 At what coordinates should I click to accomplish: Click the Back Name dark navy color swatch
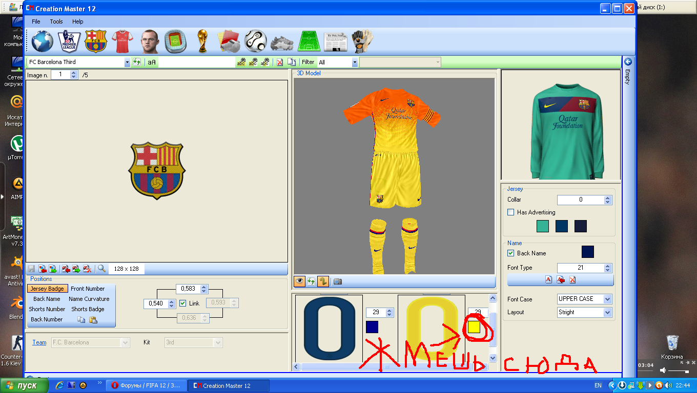click(588, 252)
